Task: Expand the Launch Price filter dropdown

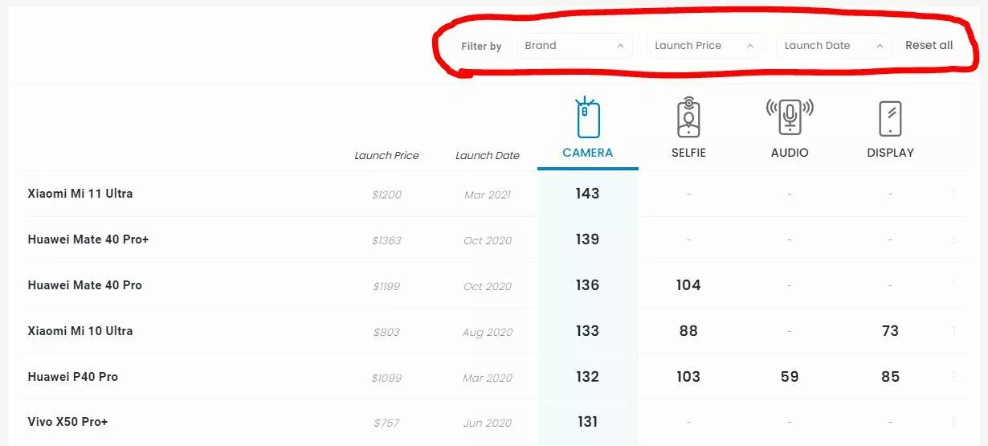Action: point(704,46)
